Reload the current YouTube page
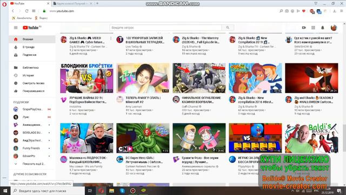Screen dimensions: 346x195 pyautogui.click(x=26, y=11)
